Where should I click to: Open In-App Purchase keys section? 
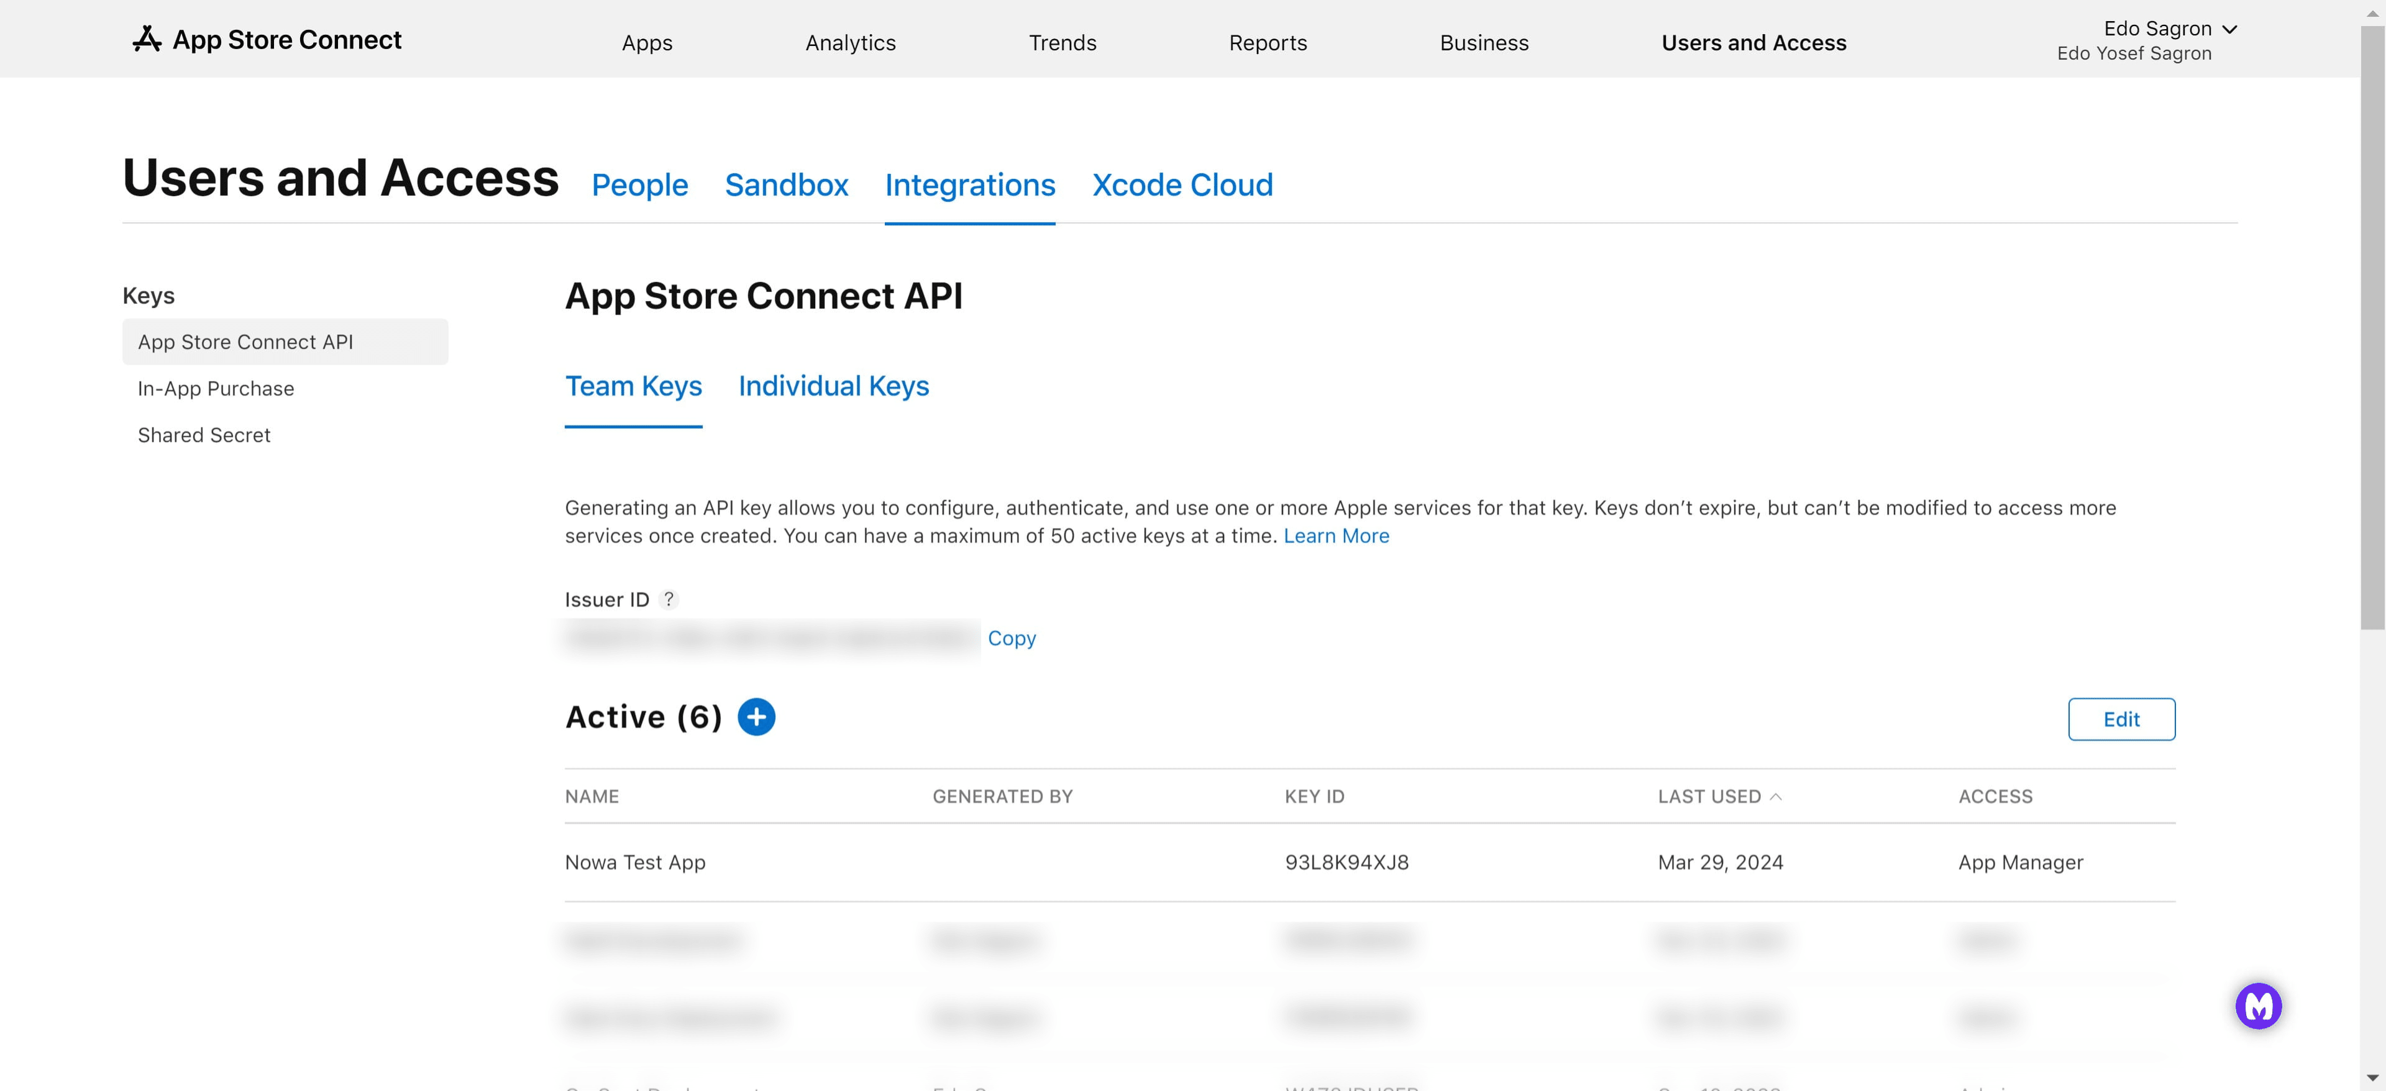(x=215, y=389)
